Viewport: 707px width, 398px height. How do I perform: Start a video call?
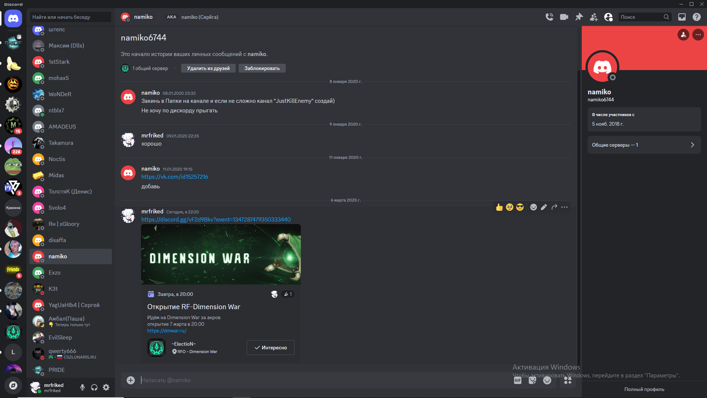564,17
